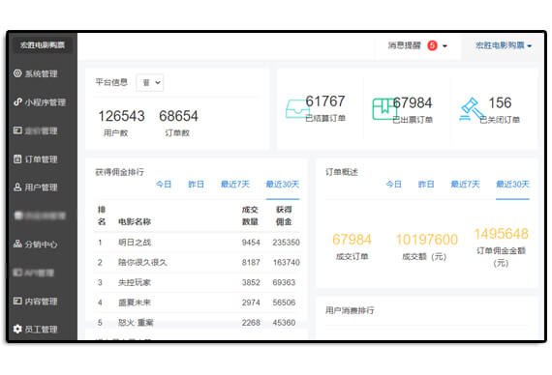This screenshot has width=552, height=375.
Task: Select 昨日 tab in 获得佣金排行 panel
Action: (196, 185)
